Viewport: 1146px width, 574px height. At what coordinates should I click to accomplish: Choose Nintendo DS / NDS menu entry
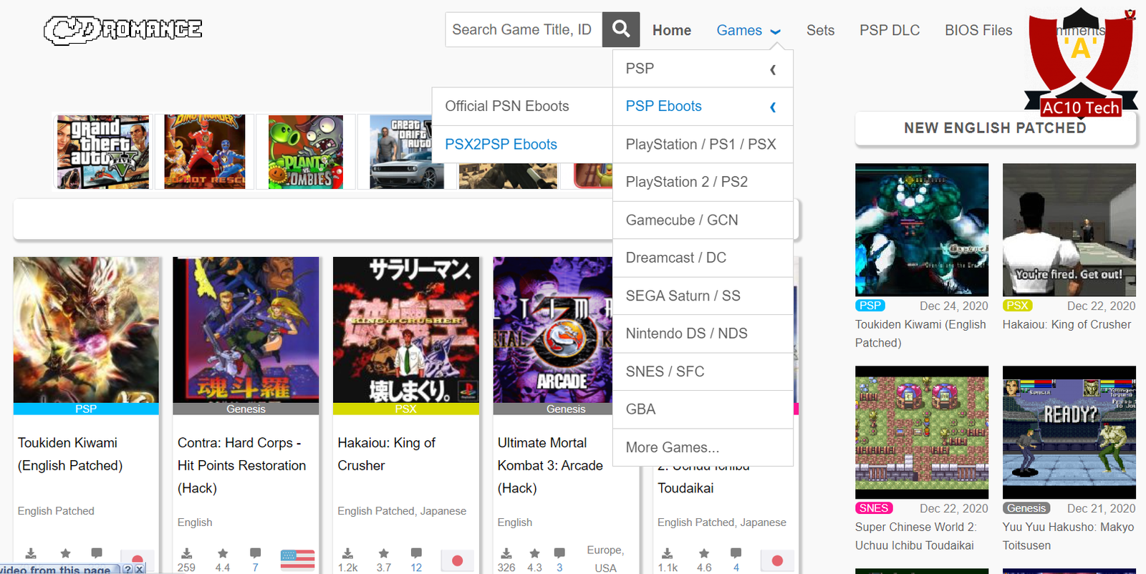[703, 334]
